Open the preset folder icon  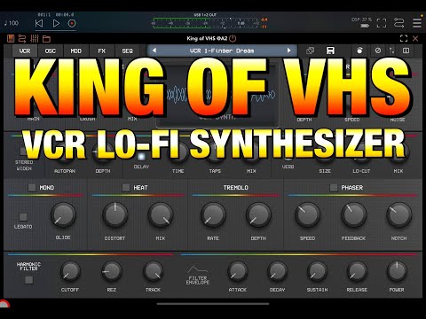[46, 39]
